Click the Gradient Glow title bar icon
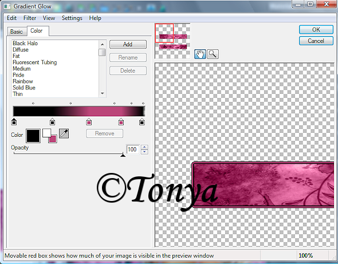 7,6
